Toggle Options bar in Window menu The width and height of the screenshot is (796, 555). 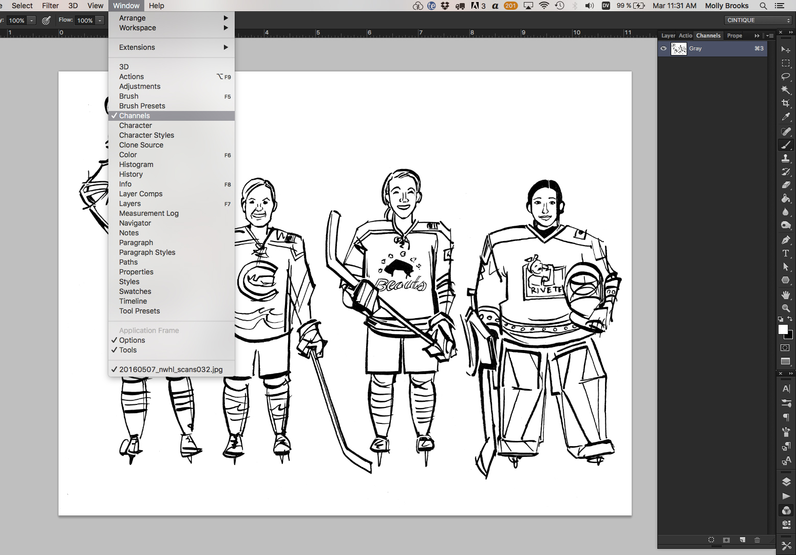(172, 340)
